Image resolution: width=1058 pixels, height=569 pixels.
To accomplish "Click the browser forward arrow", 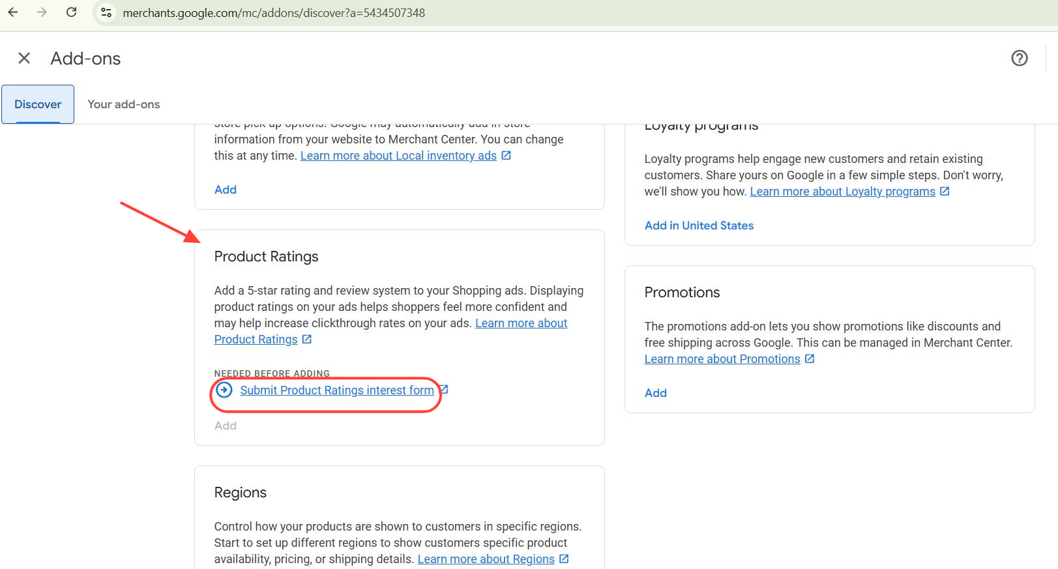I will pos(42,12).
